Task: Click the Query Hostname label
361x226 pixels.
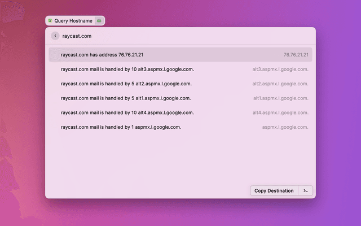Action: (x=73, y=21)
